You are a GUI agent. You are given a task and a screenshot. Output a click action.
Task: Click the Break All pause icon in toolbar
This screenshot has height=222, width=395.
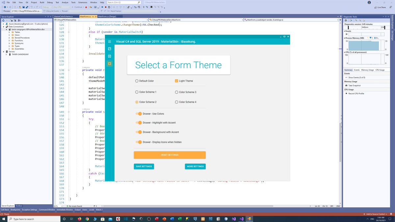coord(102,7)
